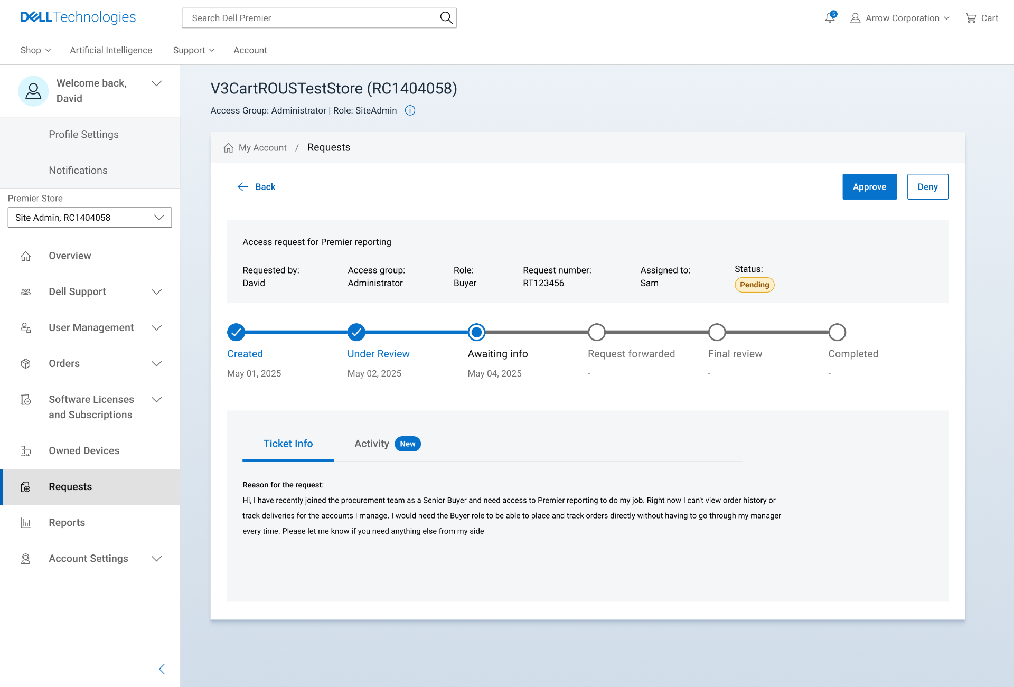Open the Account menu item
The width and height of the screenshot is (1014, 687).
coord(250,50)
